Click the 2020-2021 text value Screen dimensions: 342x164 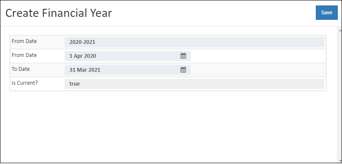click(82, 42)
